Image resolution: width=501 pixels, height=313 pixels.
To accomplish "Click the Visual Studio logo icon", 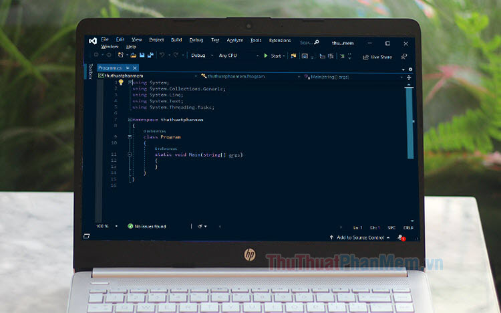I will (92, 41).
